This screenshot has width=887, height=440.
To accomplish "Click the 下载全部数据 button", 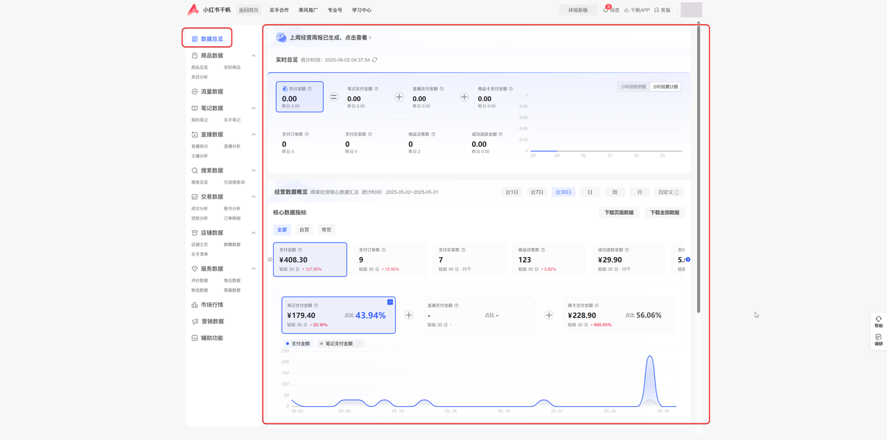I will pos(664,213).
